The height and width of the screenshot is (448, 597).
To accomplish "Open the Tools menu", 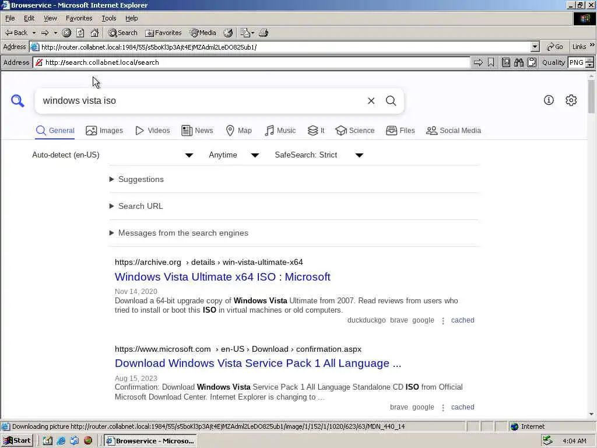I will (108, 18).
